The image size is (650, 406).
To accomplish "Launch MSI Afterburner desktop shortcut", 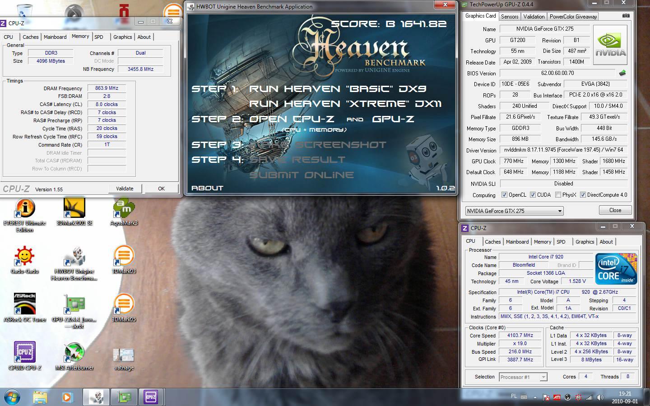I will [x=74, y=356].
